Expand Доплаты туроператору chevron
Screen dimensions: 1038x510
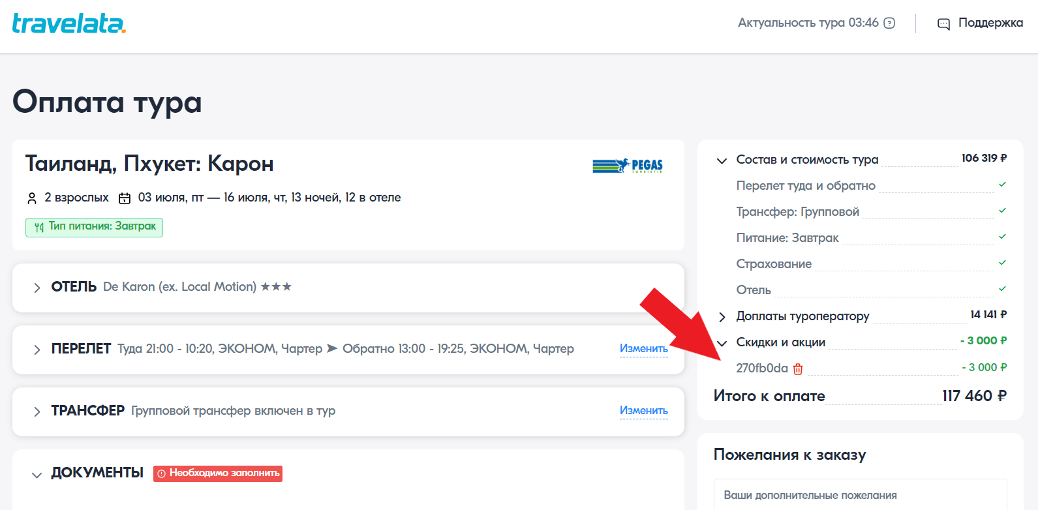(x=722, y=317)
